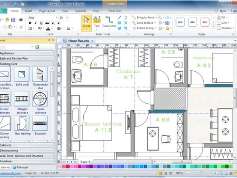Select the Text tool in Basic Tools

click(97, 22)
